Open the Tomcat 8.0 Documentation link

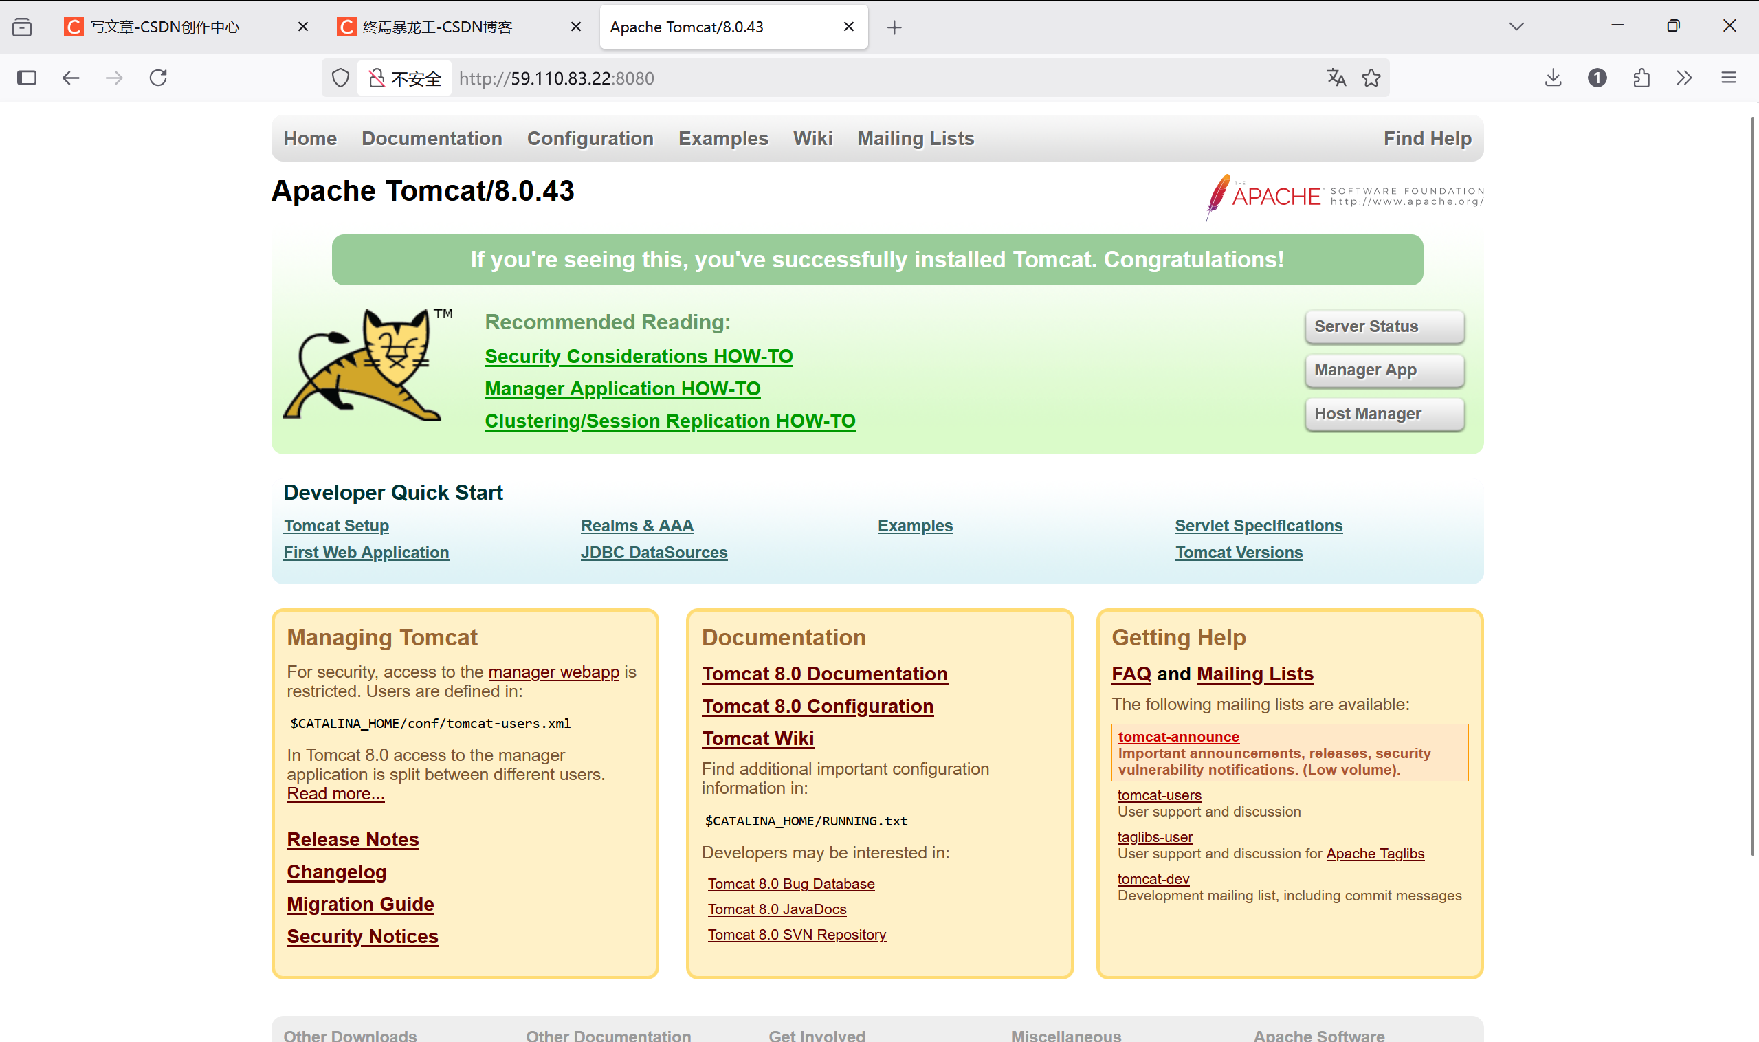(x=824, y=674)
